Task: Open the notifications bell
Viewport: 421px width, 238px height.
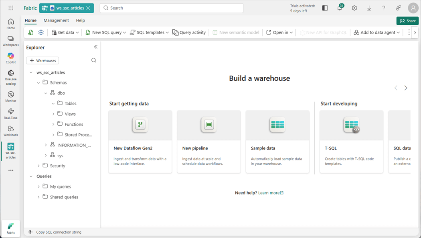Action: [340, 8]
